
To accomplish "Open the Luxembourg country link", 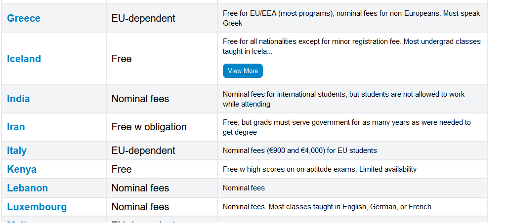I will (x=37, y=207).
